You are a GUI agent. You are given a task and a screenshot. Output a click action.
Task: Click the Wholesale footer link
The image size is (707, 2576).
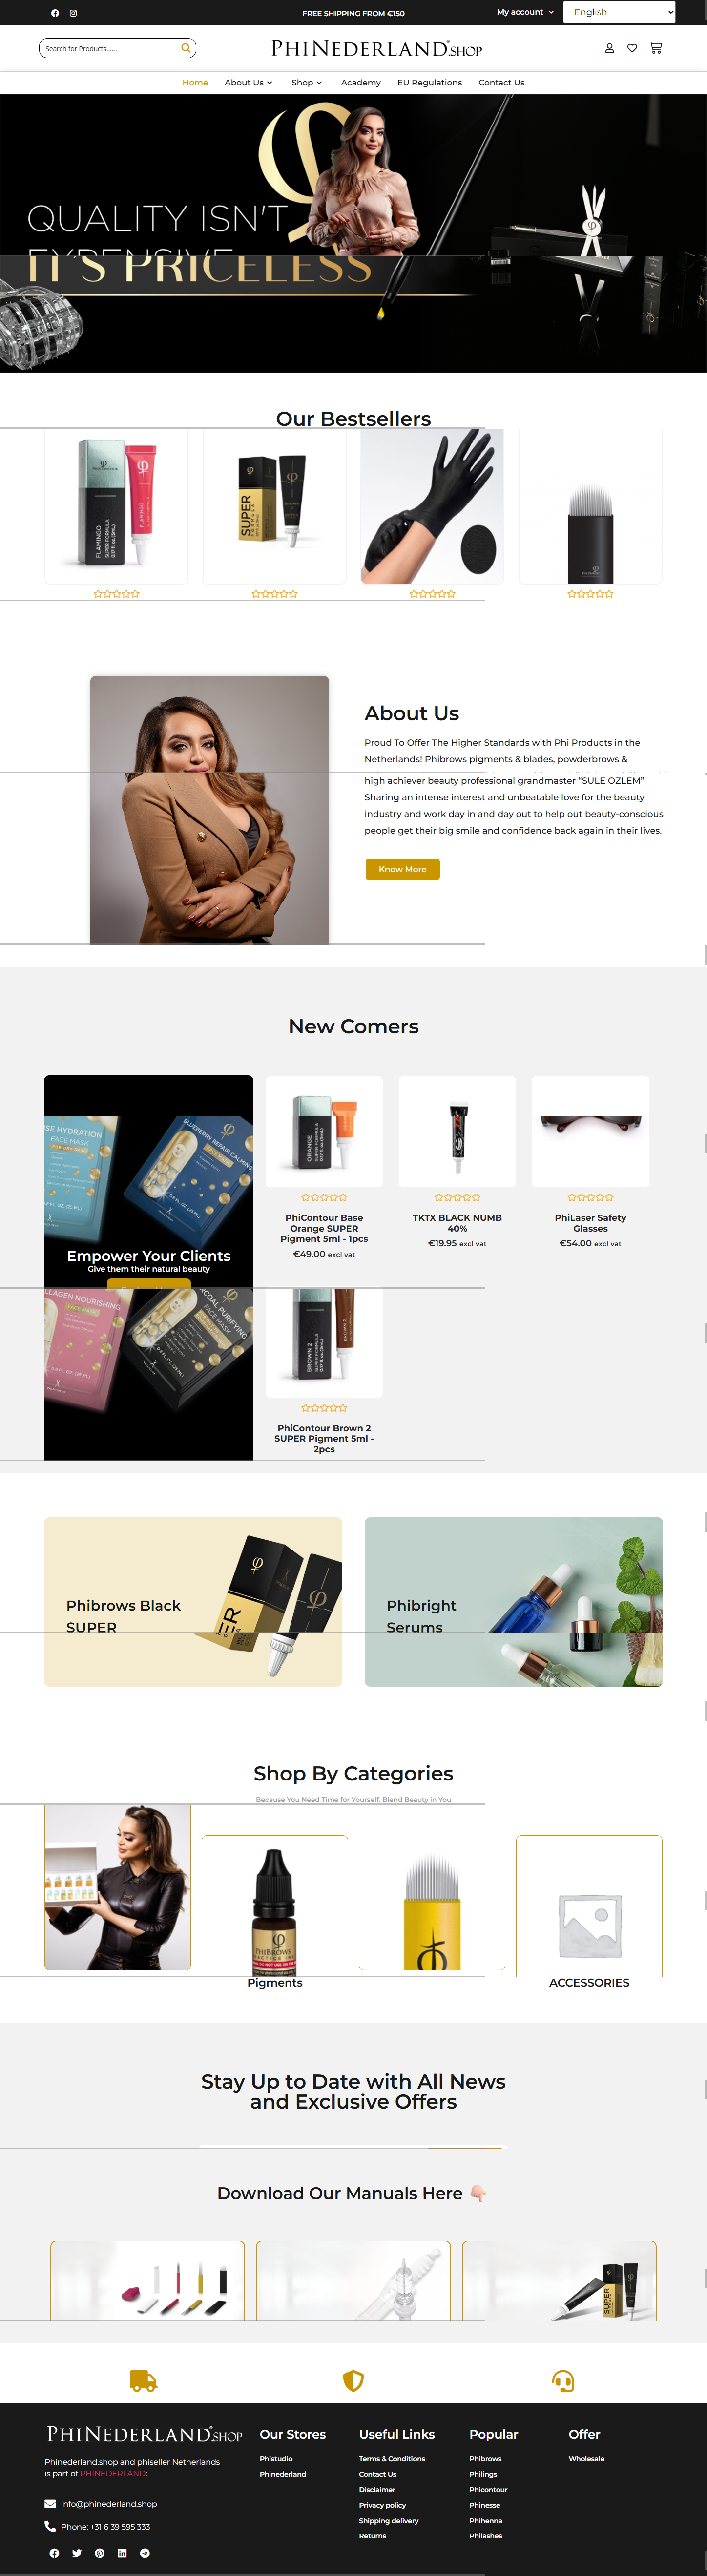point(586,2459)
